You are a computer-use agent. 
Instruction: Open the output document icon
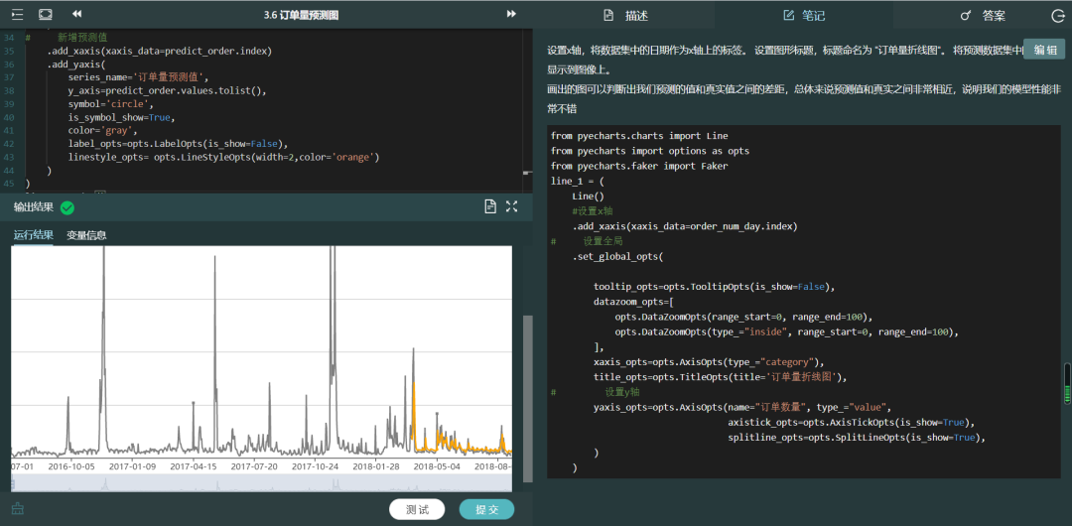(490, 206)
